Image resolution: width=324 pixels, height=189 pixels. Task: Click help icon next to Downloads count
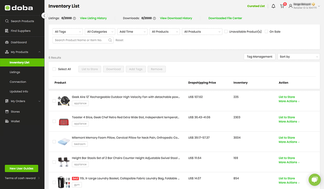point(155,18)
